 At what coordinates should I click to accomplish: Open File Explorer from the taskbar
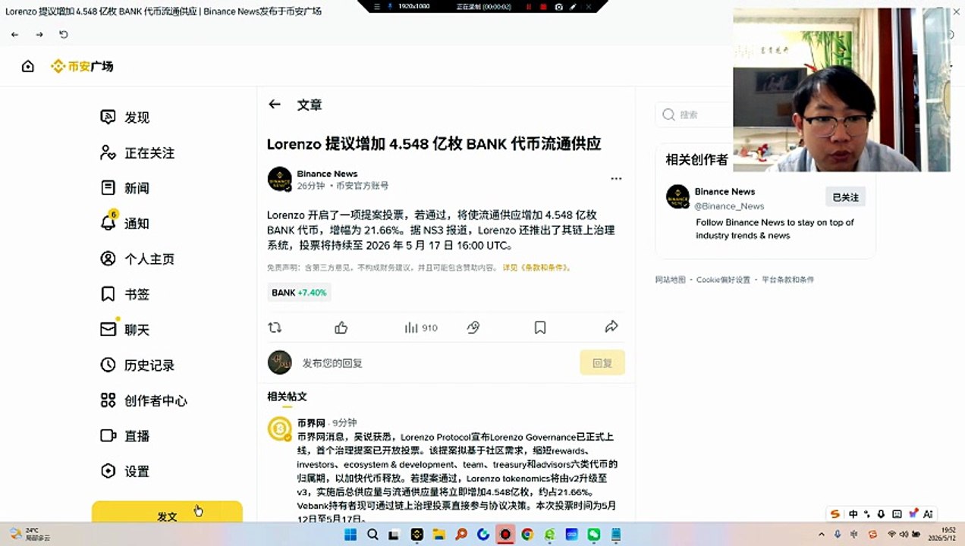(438, 535)
